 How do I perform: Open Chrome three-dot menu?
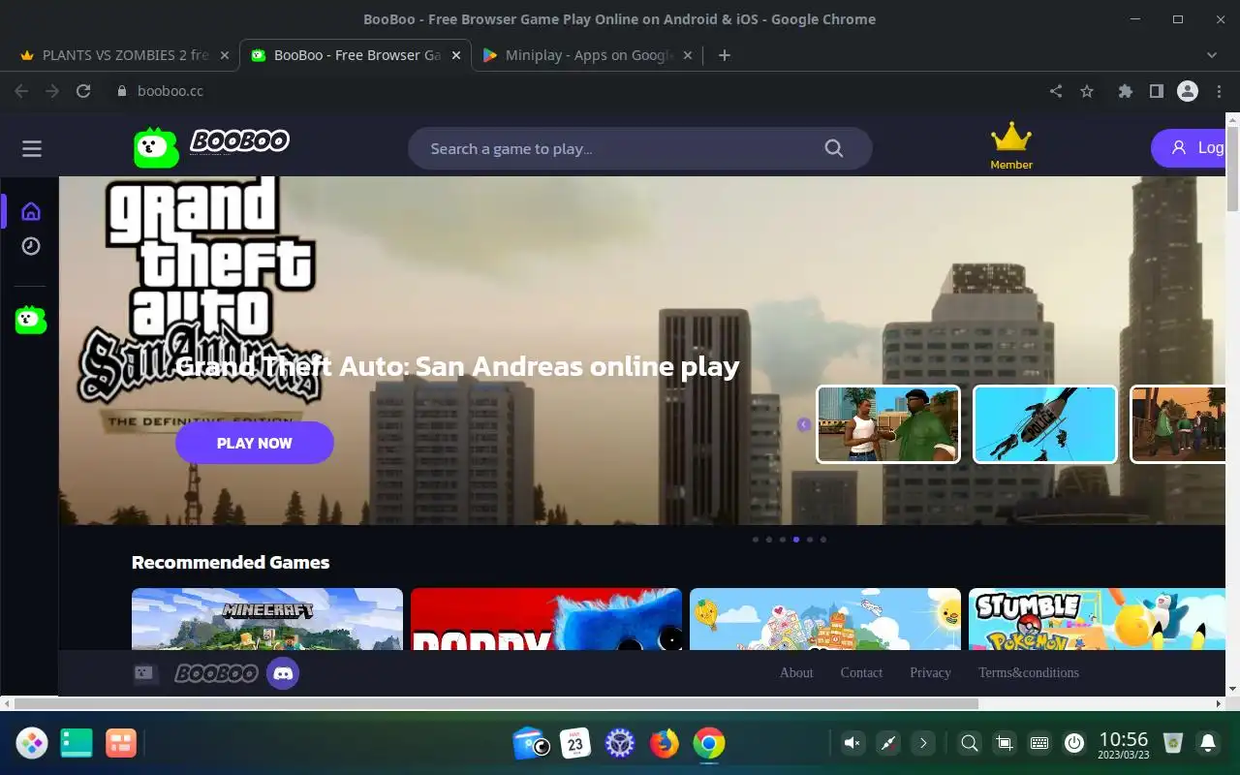point(1219,91)
